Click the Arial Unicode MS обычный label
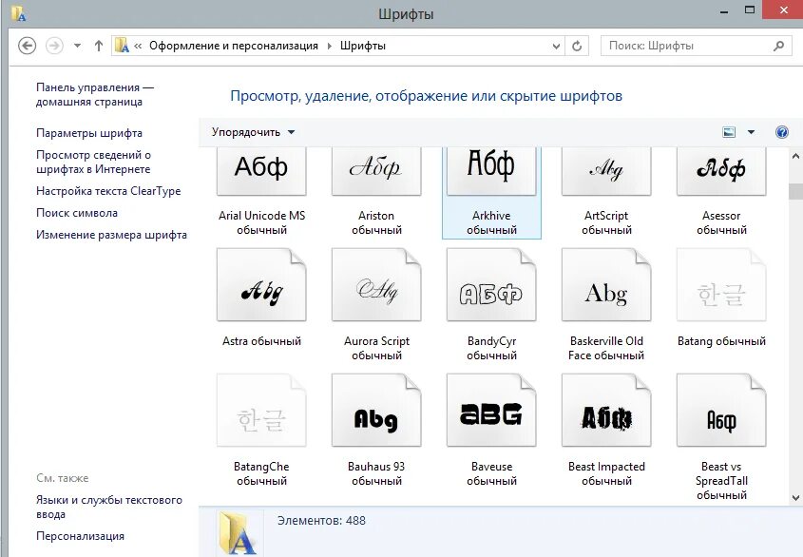 [261, 223]
